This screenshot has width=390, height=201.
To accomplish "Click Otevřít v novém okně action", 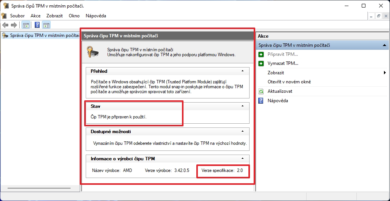I will (289, 82).
